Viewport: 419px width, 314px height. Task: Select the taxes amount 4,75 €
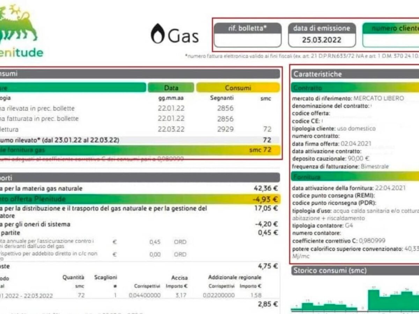pyautogui.click(x=268, y=267)
